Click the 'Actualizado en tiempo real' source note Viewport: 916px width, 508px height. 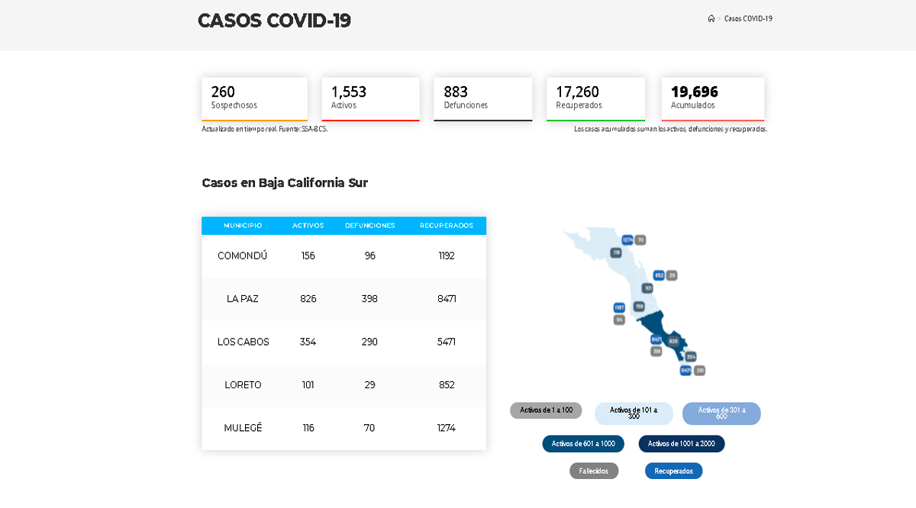[x=265, y=129]
